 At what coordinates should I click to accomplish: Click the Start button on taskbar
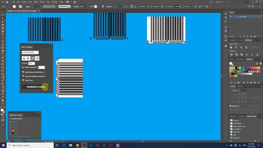coord(3,145)
